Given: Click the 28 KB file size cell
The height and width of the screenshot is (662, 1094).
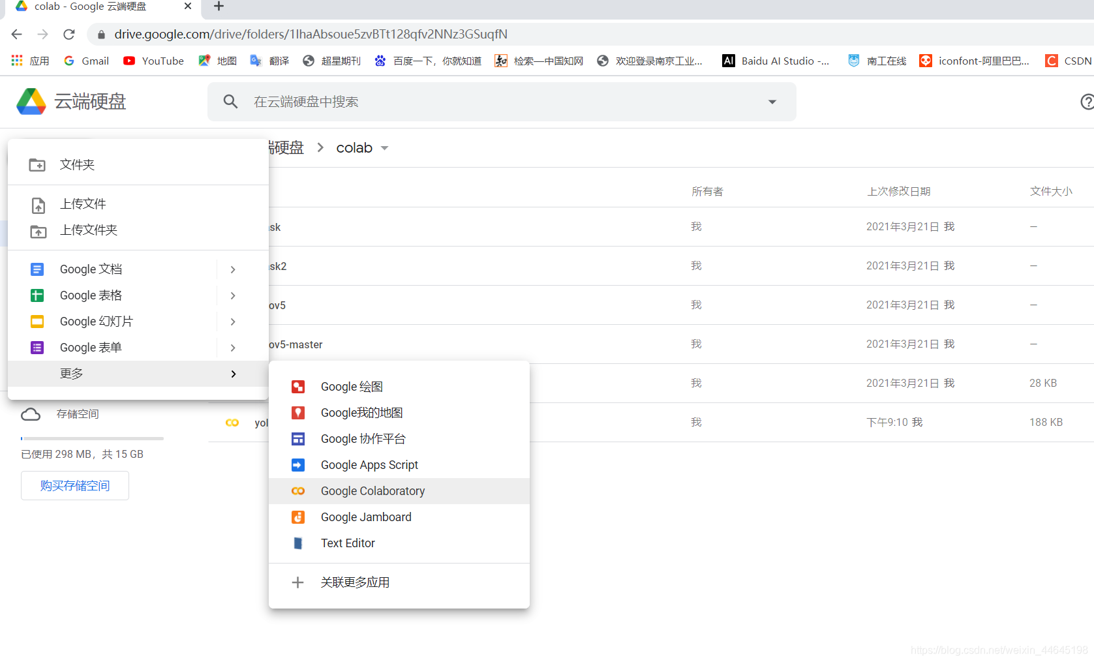Looking at the screenshot, I should [x=1043, y=383].
